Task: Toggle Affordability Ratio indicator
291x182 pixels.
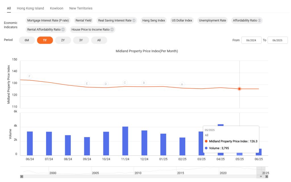Action: point(247,20)
